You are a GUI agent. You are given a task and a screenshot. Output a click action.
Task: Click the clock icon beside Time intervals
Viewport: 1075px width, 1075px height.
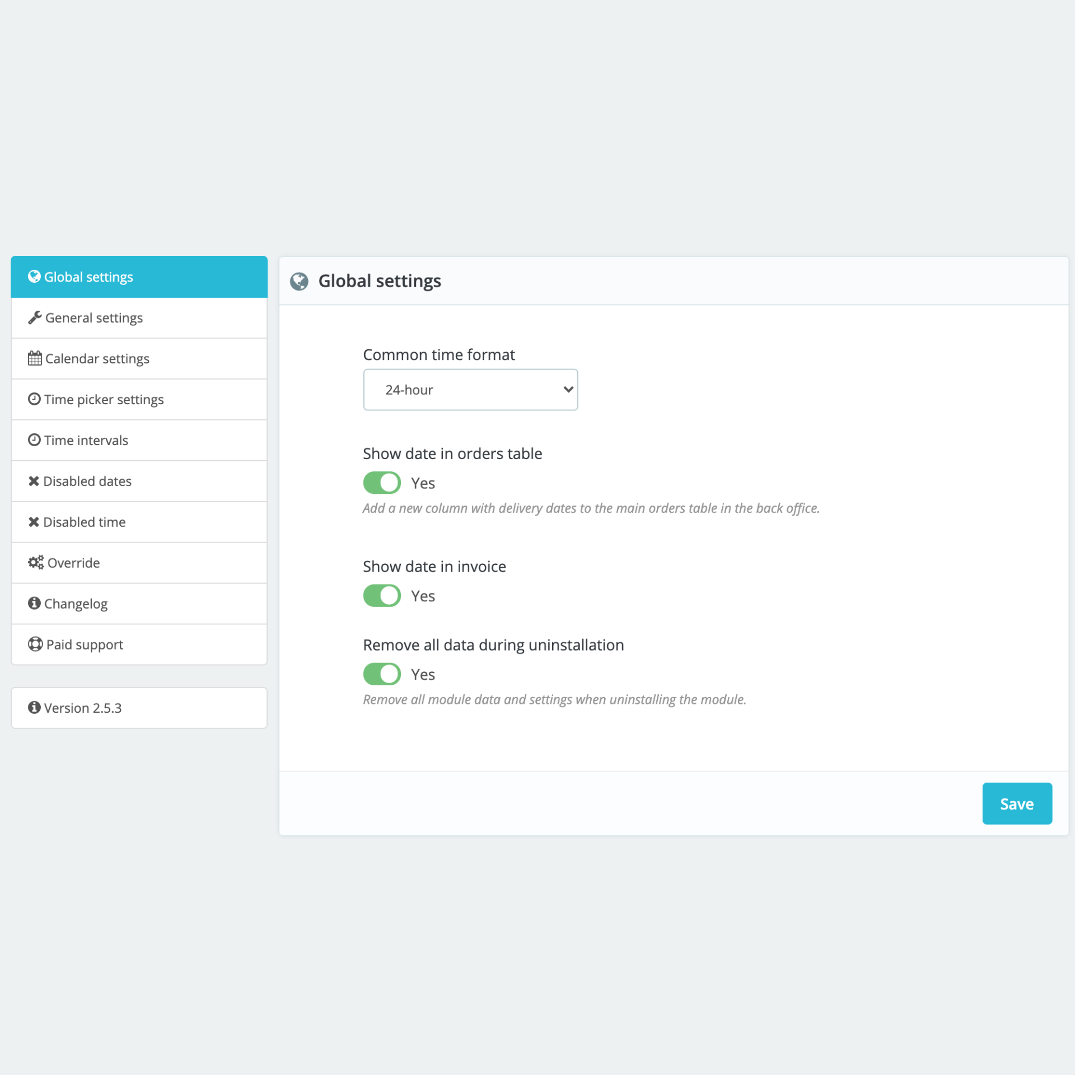34,440
